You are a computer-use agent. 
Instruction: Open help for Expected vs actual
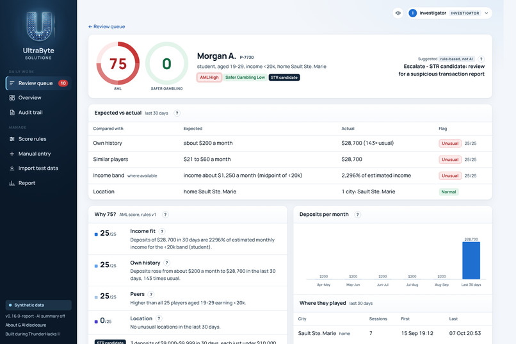[177, 113]
